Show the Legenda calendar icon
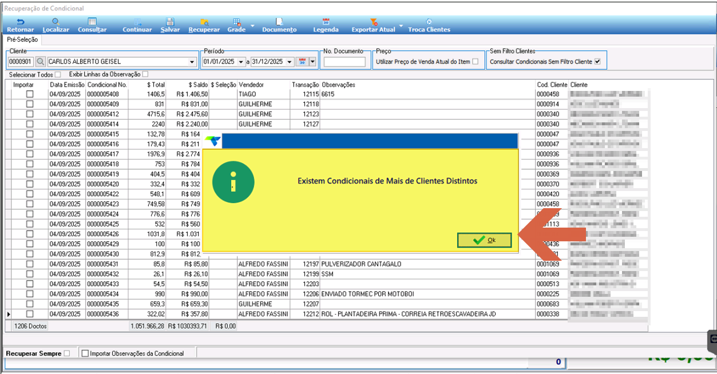 (326, 21)
